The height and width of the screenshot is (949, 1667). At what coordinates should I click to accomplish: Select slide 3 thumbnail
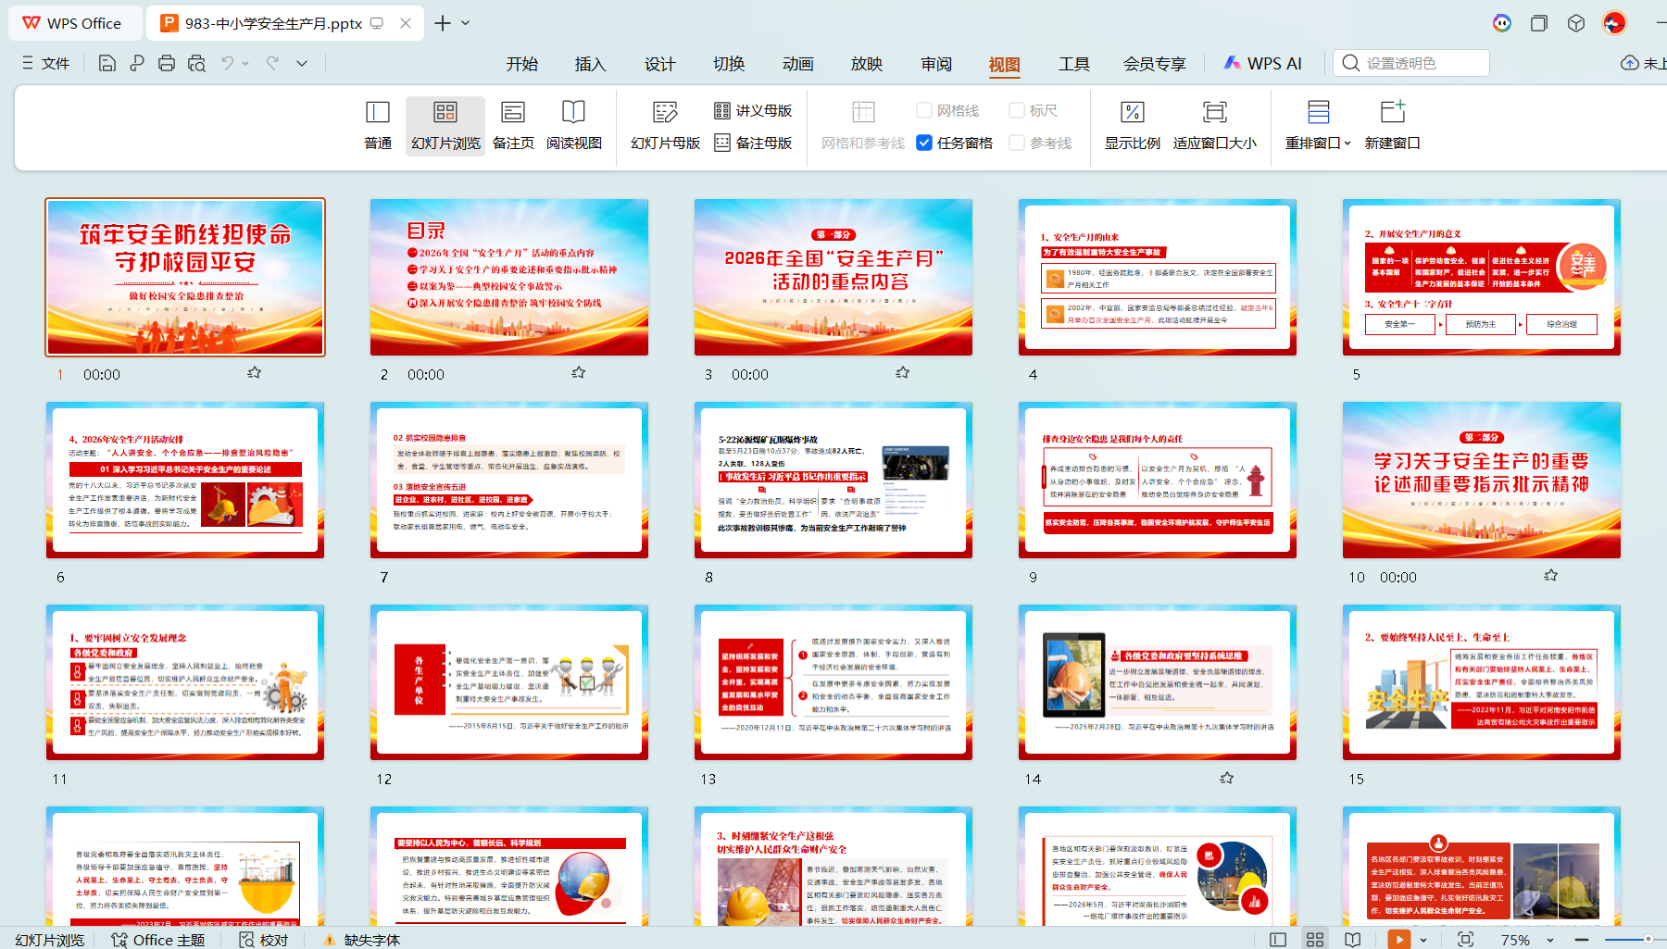(x=833, y=277)
